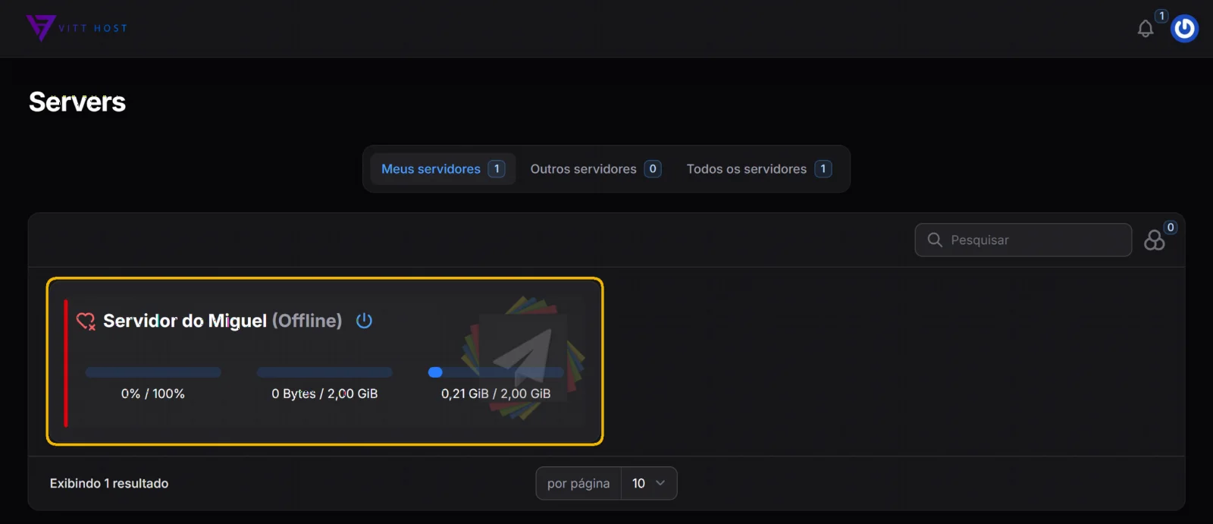This screenshot has width=1213, height=524.
Task: Click the por página label
Action: point(578,483)
